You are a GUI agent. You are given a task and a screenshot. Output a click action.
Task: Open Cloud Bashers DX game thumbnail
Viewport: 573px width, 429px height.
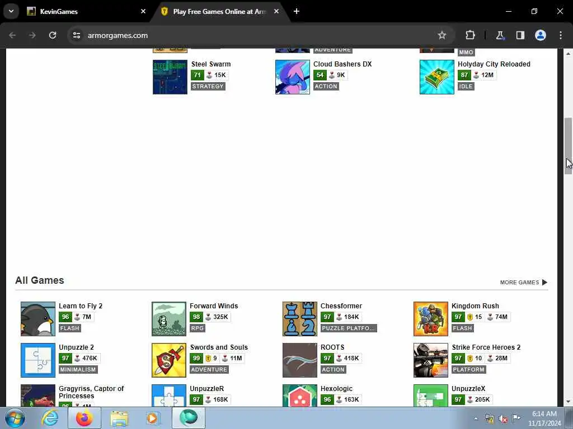coord(292,77)
